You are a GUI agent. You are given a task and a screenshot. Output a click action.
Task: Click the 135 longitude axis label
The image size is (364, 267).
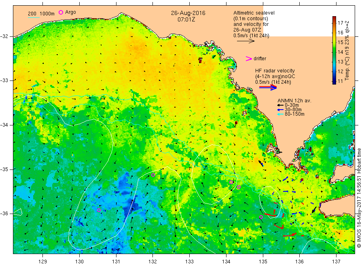[x=263, y=262]
